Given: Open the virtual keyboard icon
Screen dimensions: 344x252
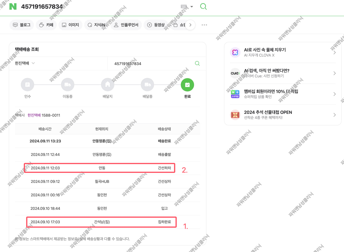Looking at the screenshot, I should [184, 7].
